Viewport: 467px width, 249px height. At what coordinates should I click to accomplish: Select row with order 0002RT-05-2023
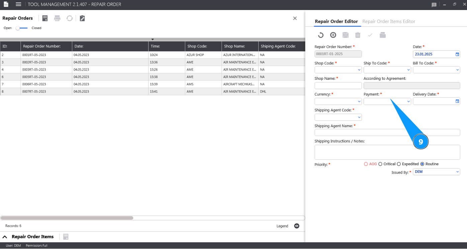pos(153,62)
